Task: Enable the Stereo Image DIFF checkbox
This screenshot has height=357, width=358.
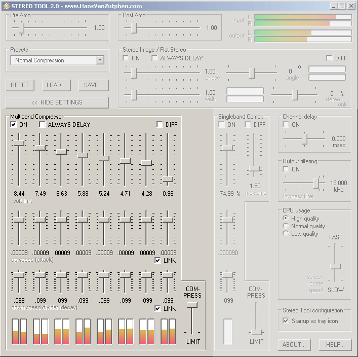Action: [329, 58]
